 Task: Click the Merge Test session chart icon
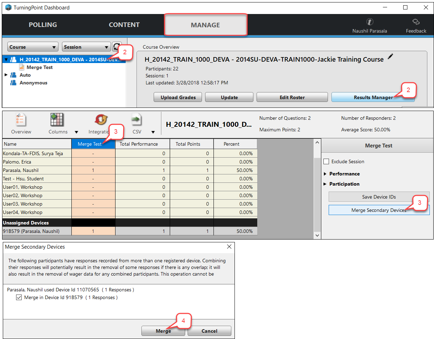pyautogui.click(x=22, y=67)
